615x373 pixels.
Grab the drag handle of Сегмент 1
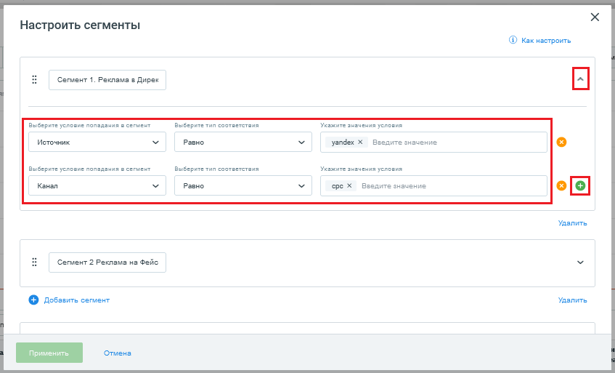34,80
